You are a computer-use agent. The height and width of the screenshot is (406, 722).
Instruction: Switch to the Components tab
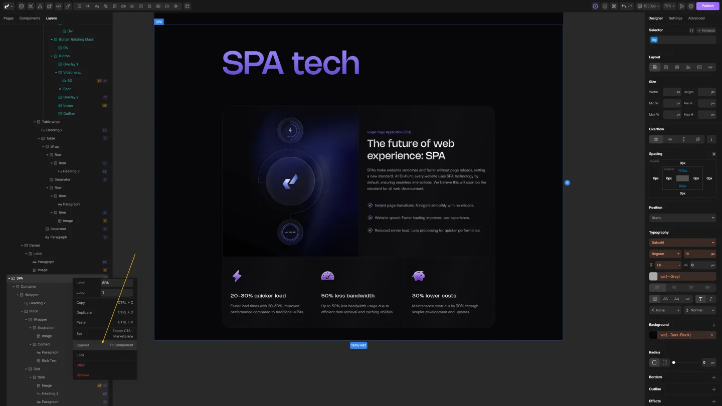point(30,18)
